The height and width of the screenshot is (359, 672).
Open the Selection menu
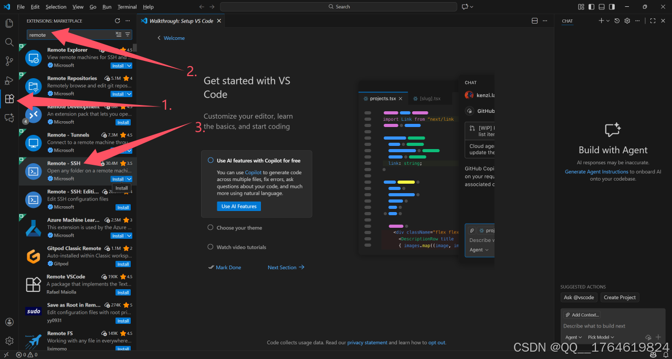point(56,7)
